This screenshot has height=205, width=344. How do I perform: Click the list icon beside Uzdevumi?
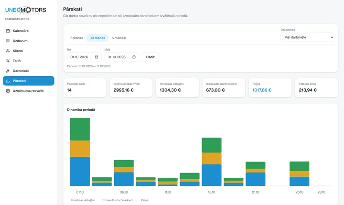point(8,41)
